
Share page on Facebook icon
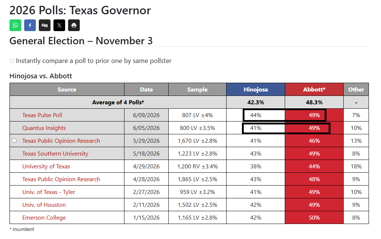click(30, 25)
